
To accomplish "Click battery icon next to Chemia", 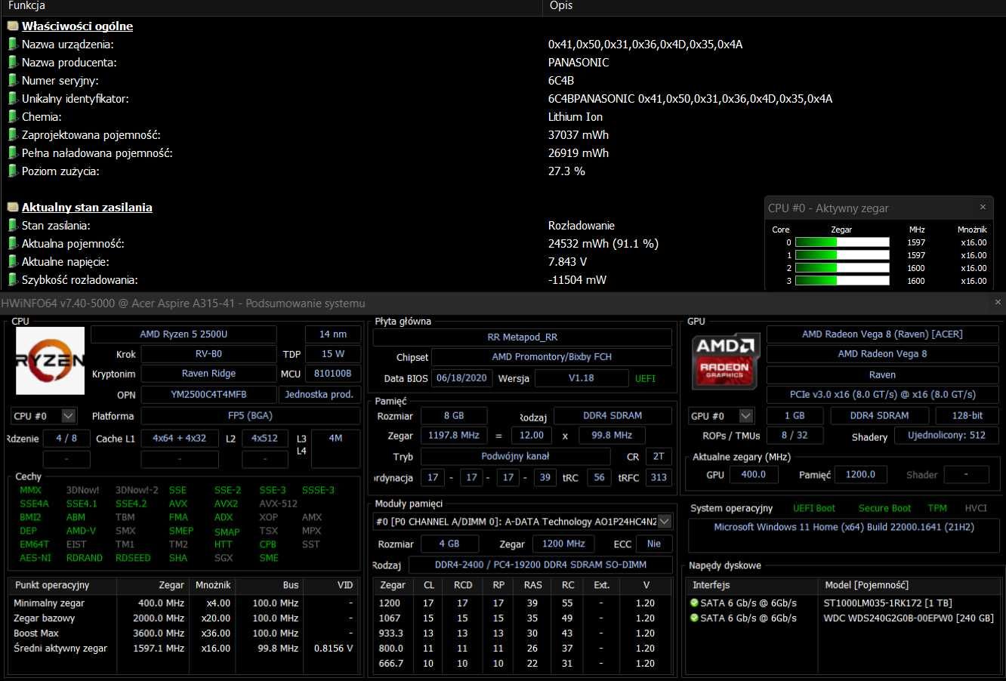I will coord(13,116).
